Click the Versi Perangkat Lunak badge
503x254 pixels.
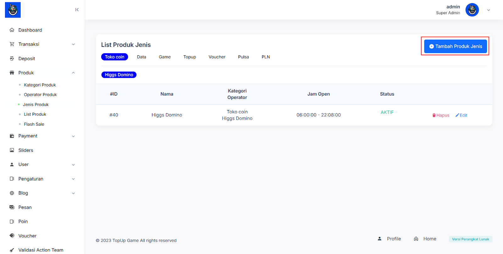(x=470, y=239)
